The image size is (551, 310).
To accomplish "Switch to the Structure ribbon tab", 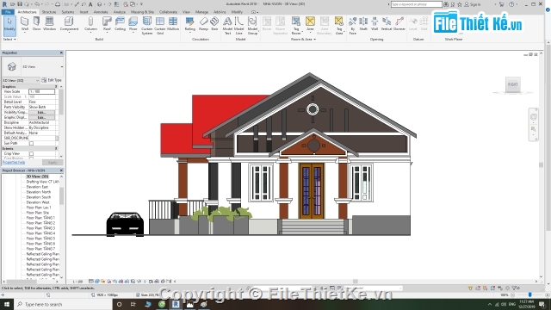I will click(x=49, y=12).
